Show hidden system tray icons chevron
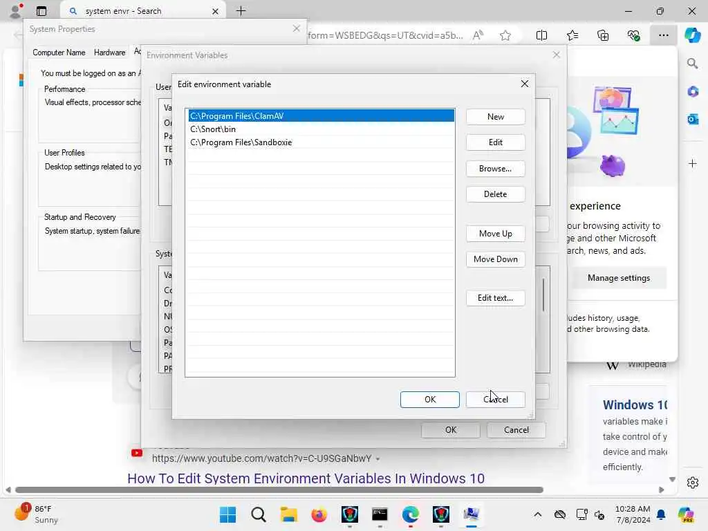The height and width of the screenshot is (531, 708). [x=538, y=514]
